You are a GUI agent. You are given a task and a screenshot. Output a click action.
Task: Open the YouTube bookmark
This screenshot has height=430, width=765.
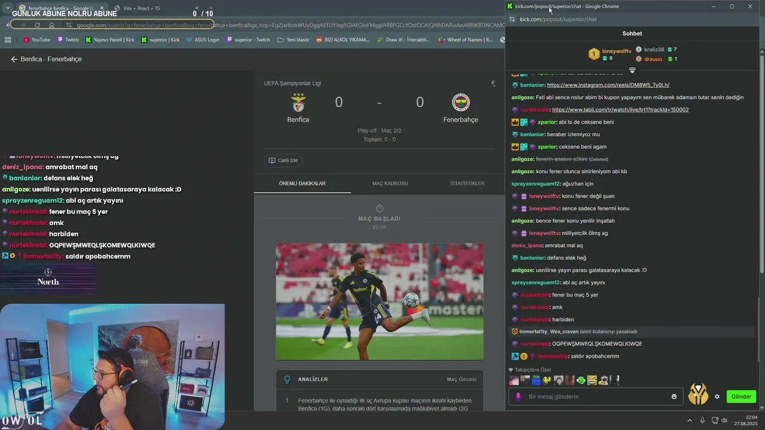tap(36, 40)
